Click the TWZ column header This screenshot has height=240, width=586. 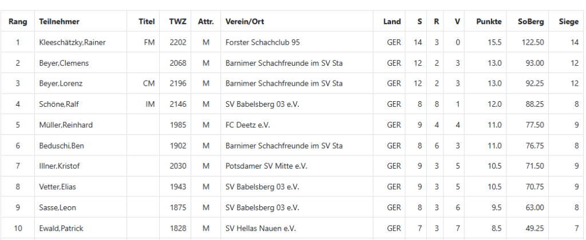177,22
